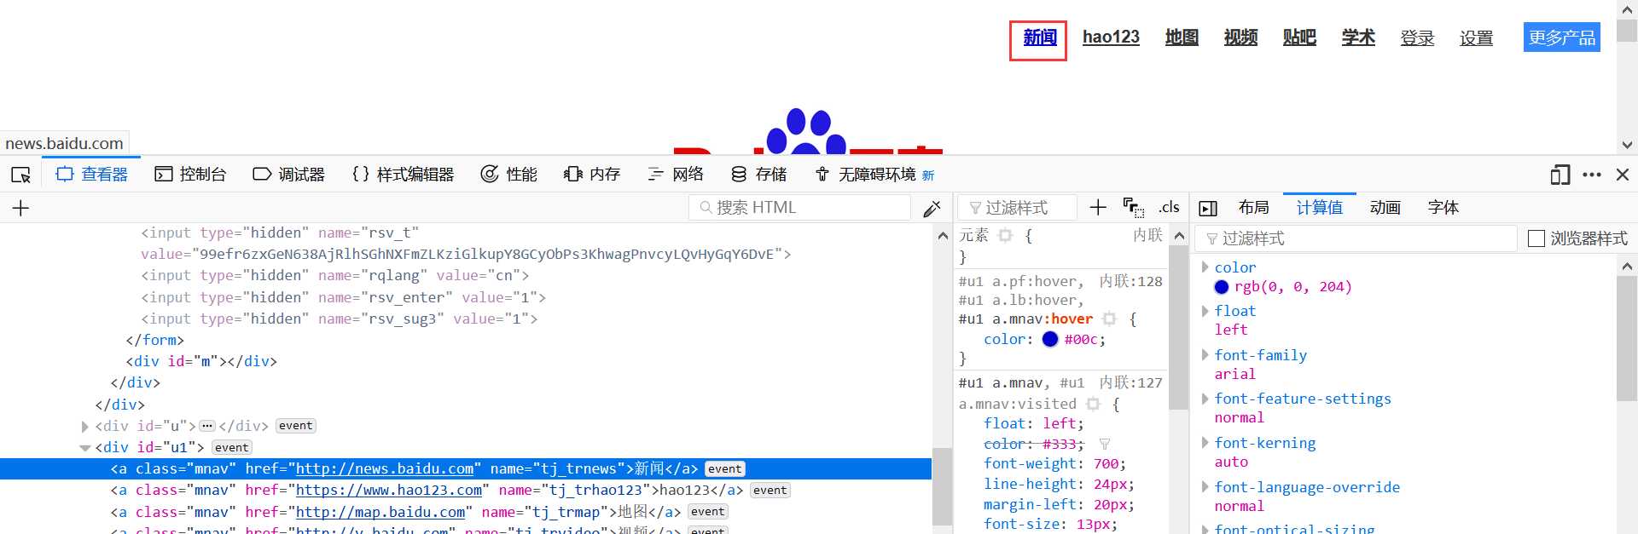Toggle pseudo-class panel icon
Viewport: 1638px width, 534px height.
tap(1134, 207)
